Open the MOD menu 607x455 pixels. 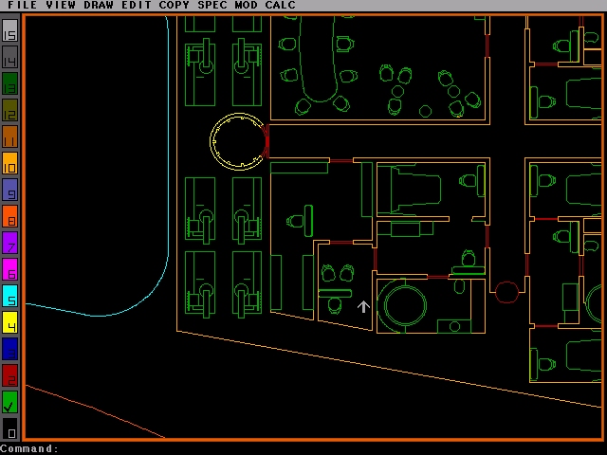click(x=246, y=6)
